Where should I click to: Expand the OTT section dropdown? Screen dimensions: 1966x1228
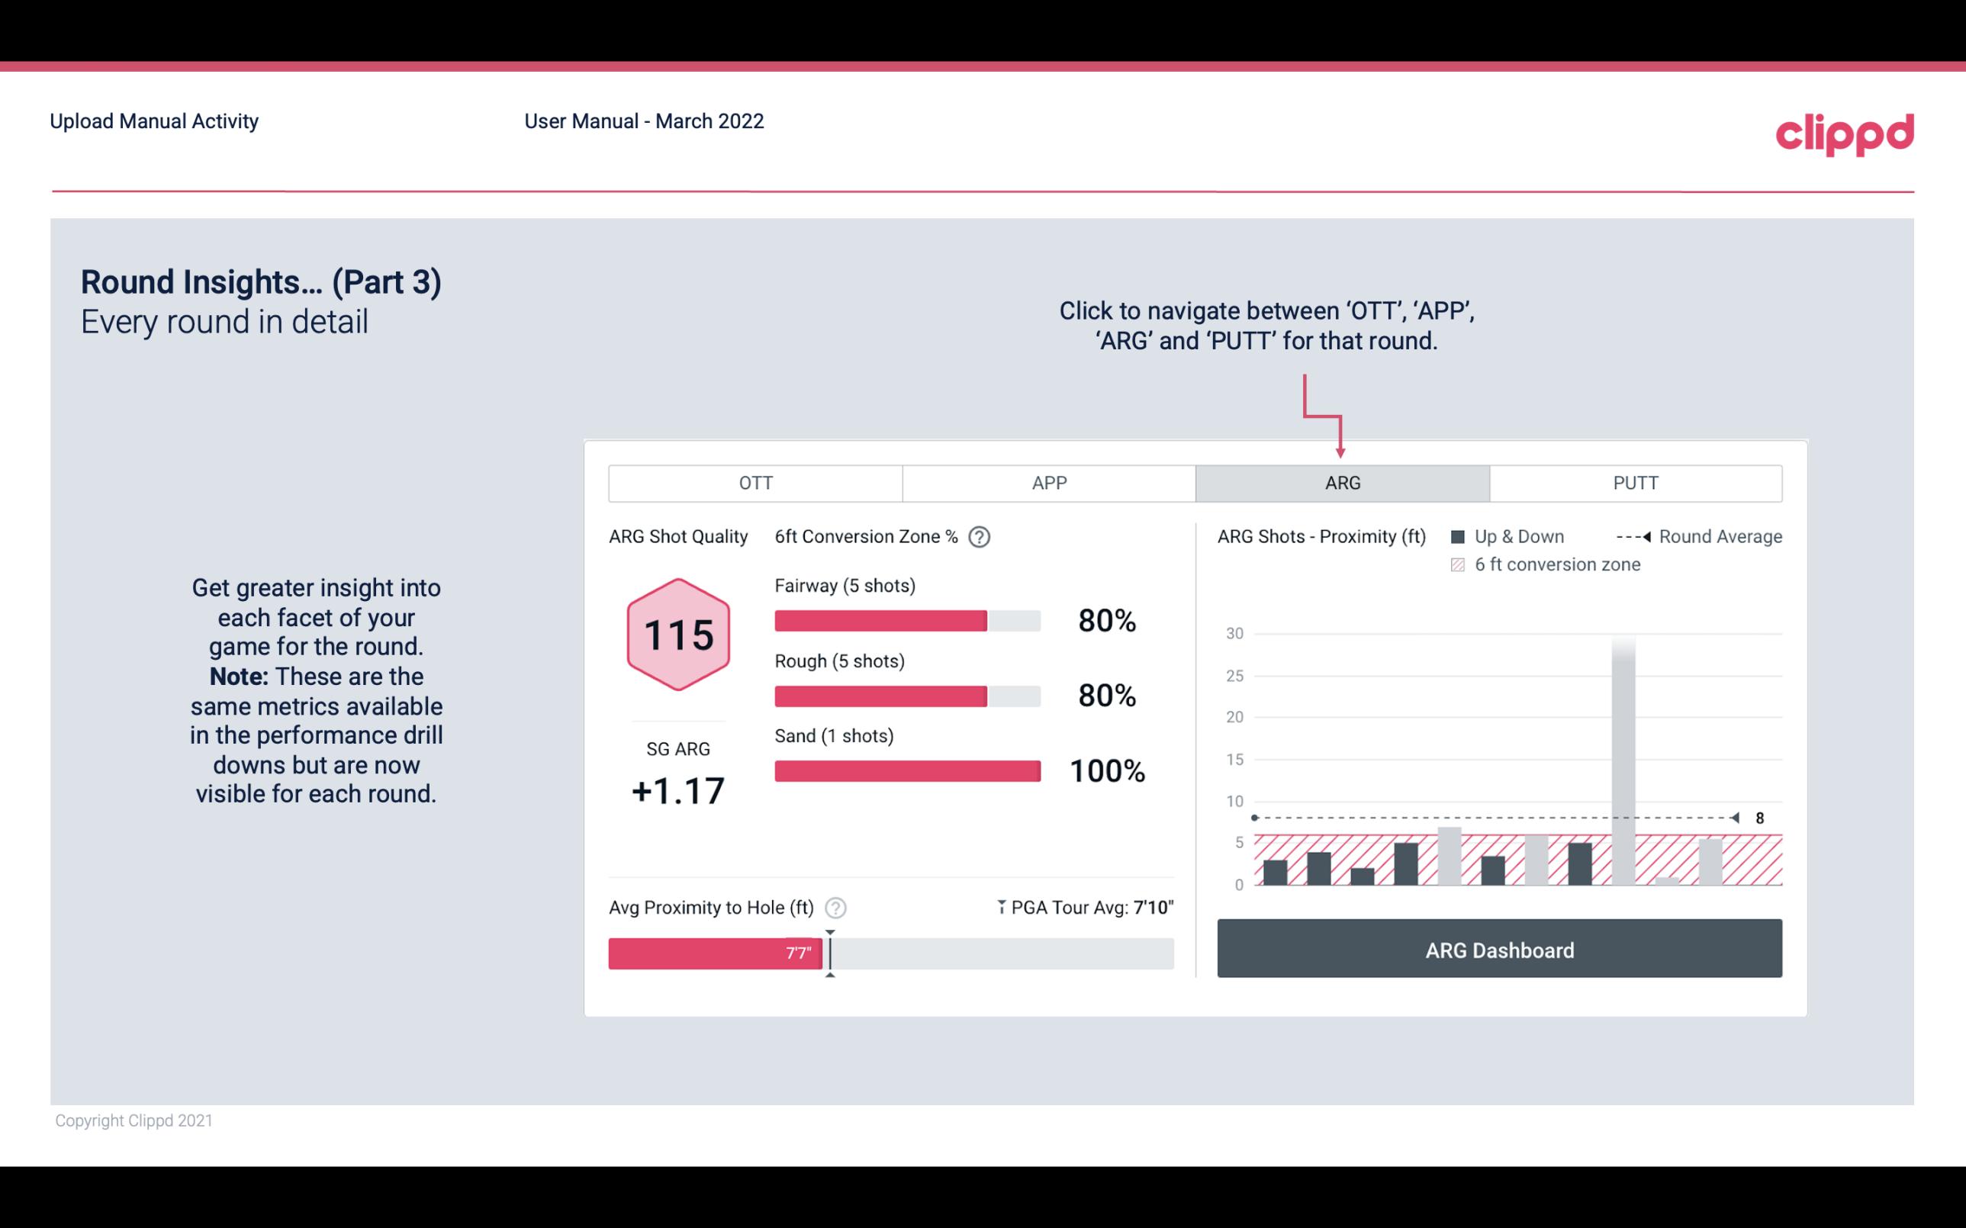pos(755,482)
